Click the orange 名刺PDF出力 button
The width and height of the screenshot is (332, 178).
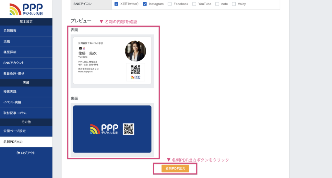click(x=175, y=169)
